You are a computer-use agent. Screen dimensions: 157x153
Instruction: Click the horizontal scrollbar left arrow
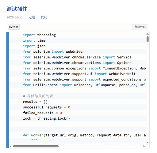tap(11, 146)
